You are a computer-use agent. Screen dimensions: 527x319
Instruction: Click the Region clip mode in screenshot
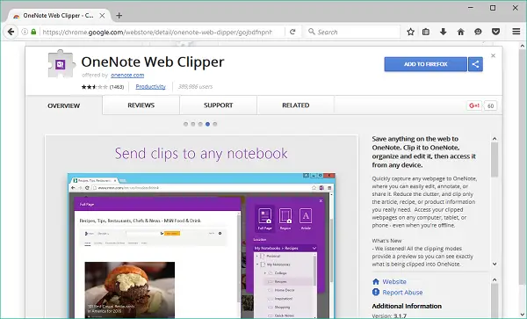(285, 219)
